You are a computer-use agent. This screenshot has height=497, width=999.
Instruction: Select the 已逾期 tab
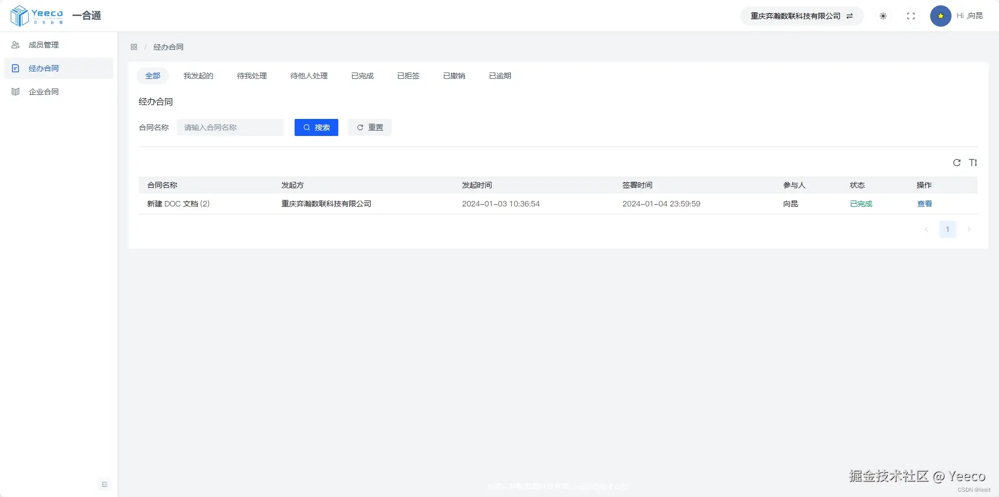click(500, 76)
